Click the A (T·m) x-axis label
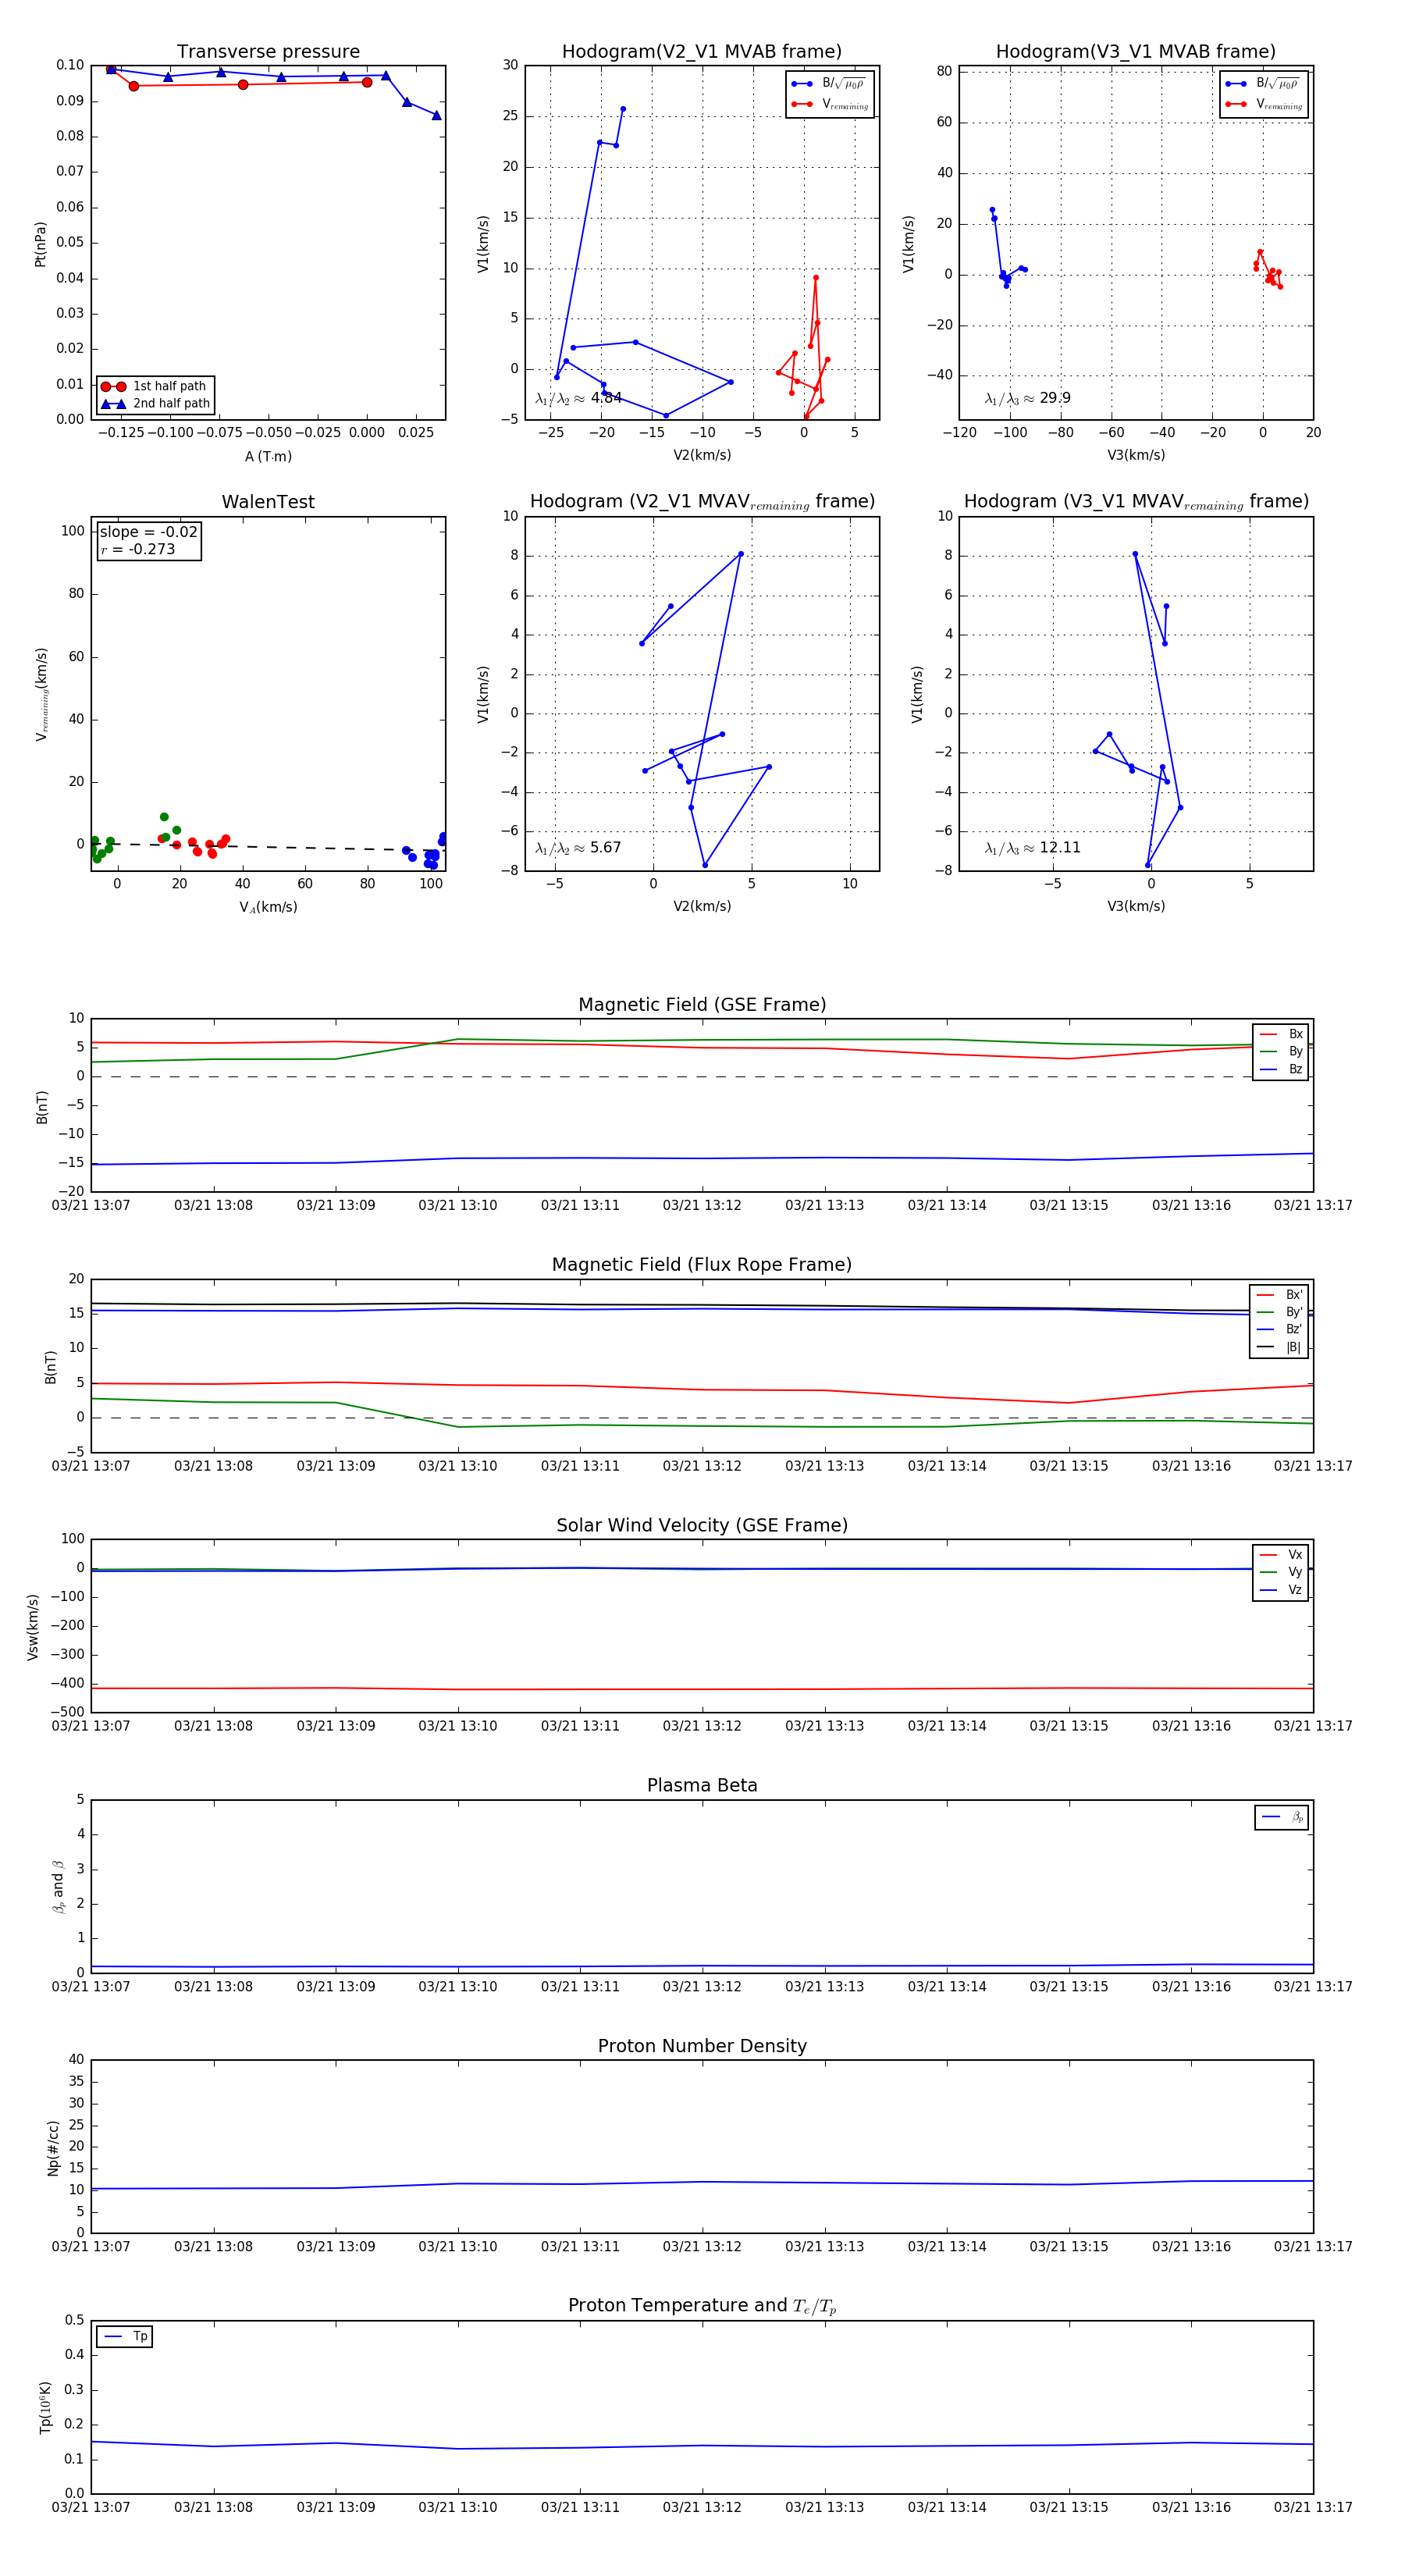Viewport: 1405px width, 2576px height. 268,457
